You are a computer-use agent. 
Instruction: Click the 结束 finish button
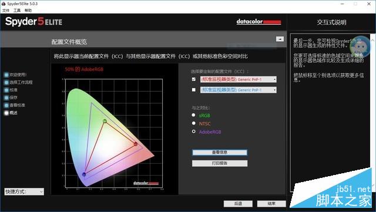point(271,204)
